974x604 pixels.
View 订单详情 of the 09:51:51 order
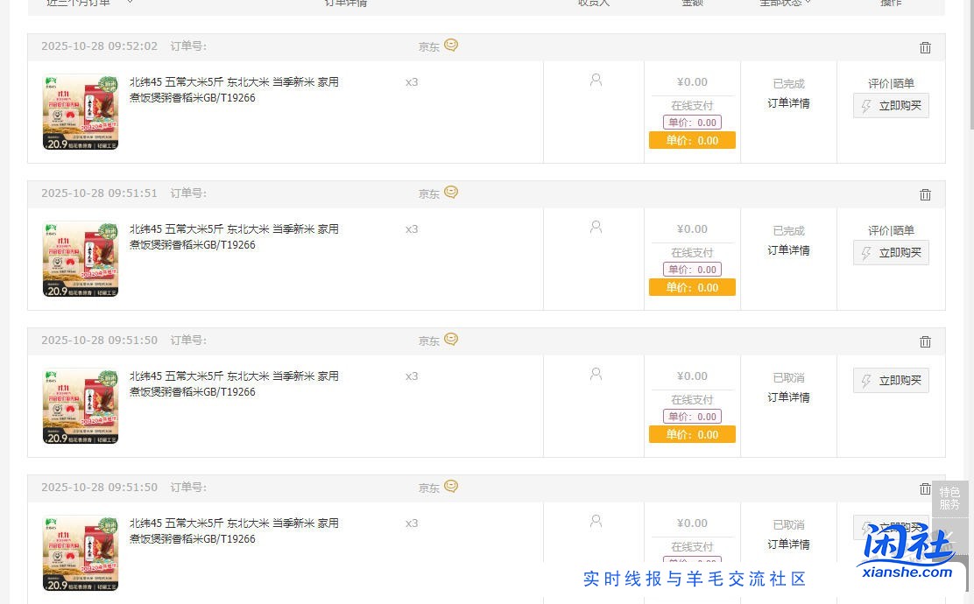click(x=788, y=250)
